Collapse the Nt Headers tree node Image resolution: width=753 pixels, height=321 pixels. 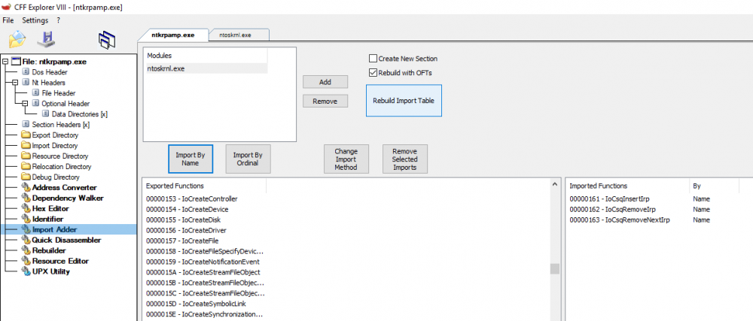tap(15, 82)
